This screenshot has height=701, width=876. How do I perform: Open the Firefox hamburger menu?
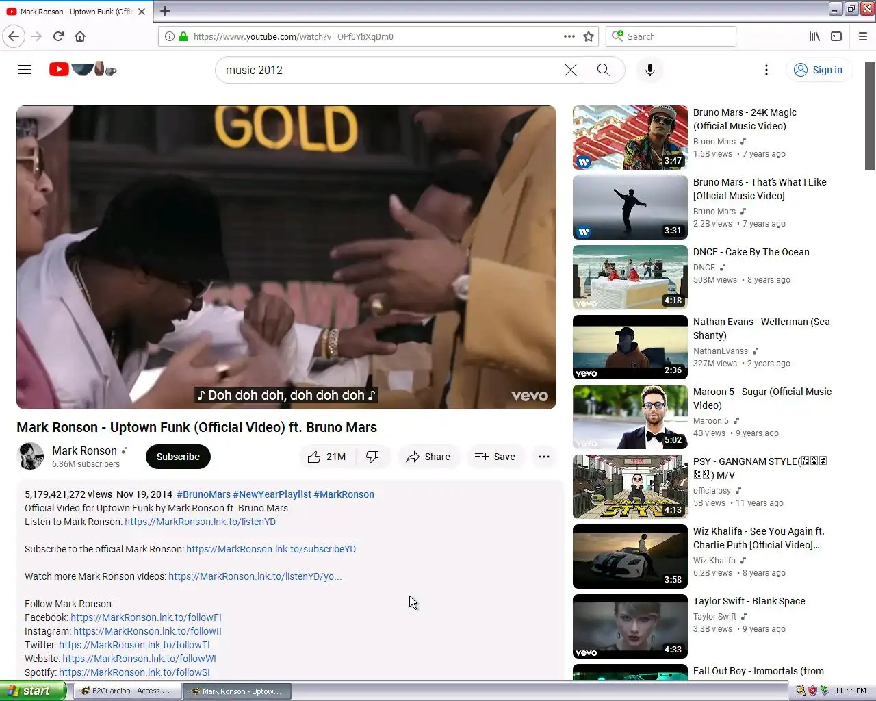tap(863, 36)
